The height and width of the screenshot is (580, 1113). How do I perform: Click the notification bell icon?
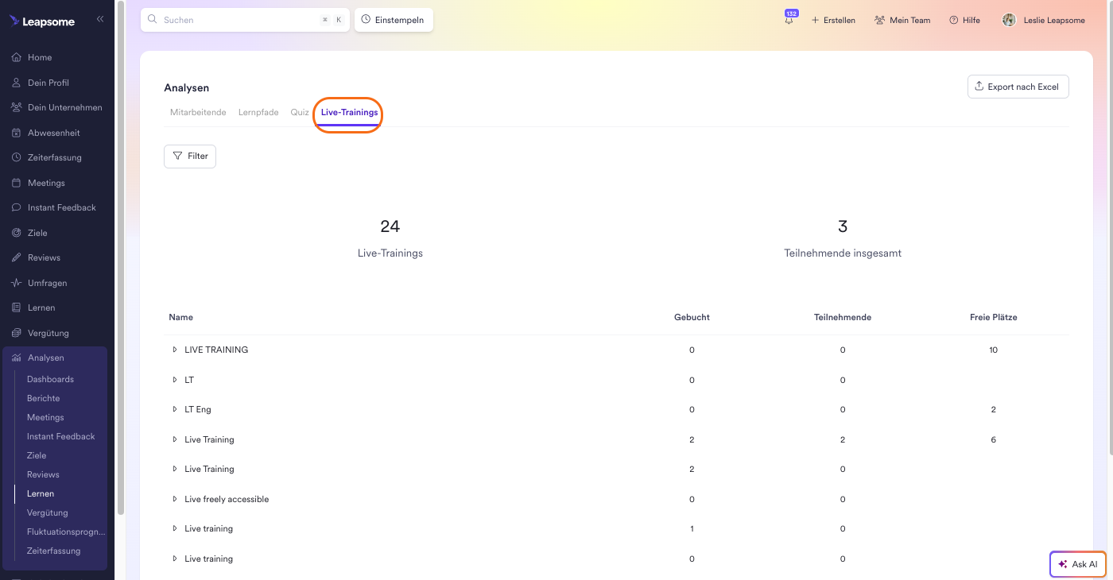789,21
